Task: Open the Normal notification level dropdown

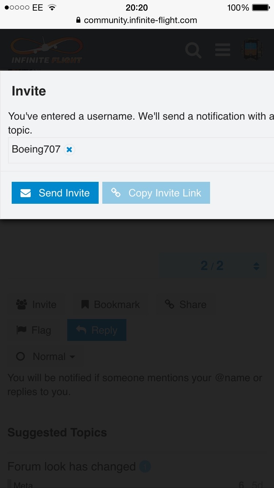Action: click(x=46, y=356)
